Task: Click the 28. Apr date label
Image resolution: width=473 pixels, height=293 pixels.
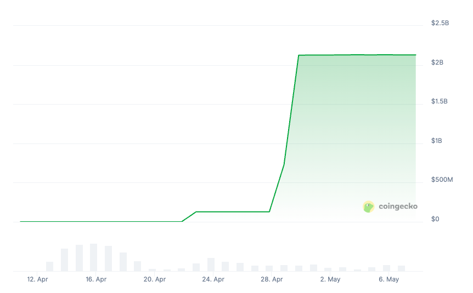Action: (272, 279)
